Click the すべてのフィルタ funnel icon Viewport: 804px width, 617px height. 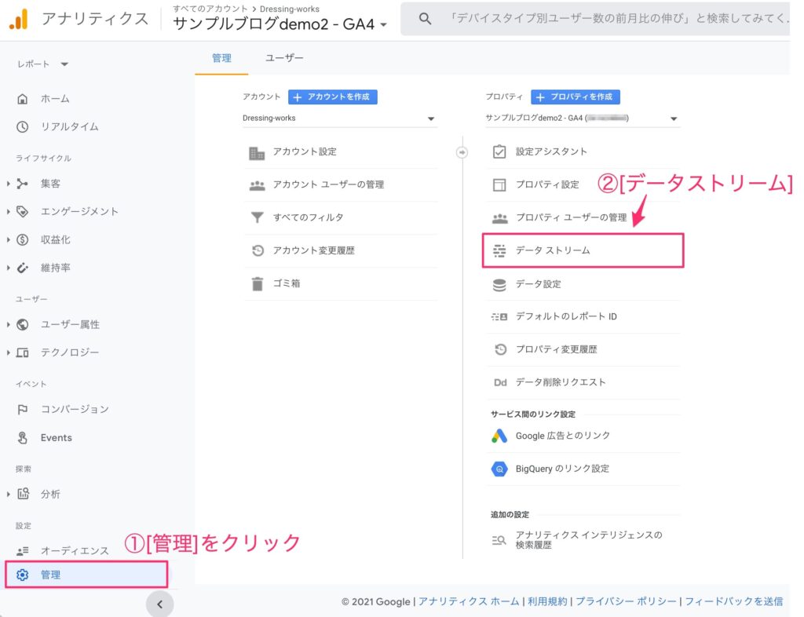point(257,217)
